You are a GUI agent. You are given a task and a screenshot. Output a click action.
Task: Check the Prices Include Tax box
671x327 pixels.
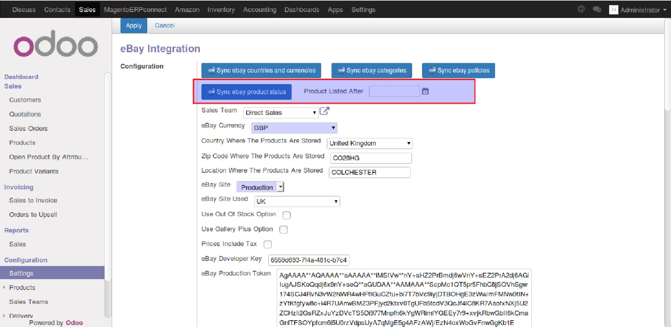tap(268, 244)
